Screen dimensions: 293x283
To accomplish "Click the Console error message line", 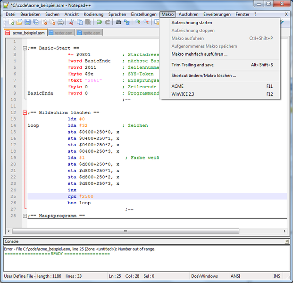I will tap(80, 249).
